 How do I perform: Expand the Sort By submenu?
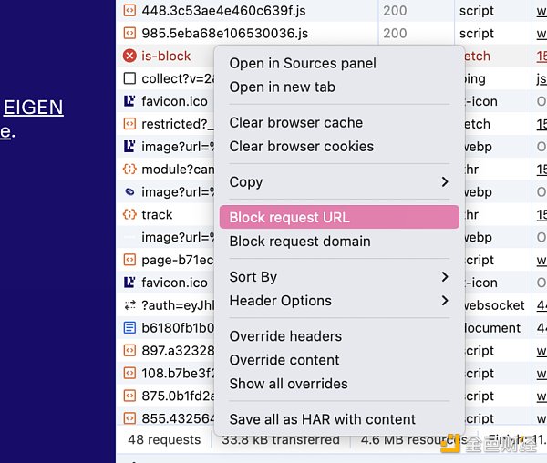tap(338, 277)
